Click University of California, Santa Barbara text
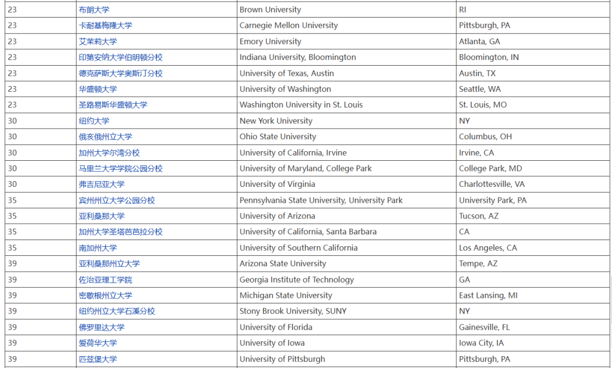The width and height of the screenshot is (612, 368). click(x=308, y=232)
